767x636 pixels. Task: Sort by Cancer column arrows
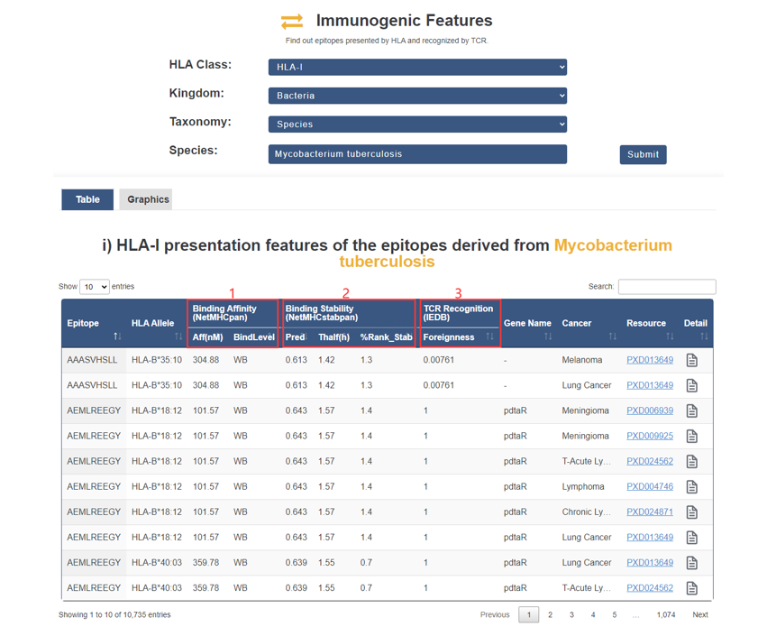pyautogui.click(x=612, y=336)
